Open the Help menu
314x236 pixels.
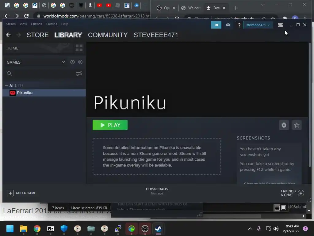pos(65,24)
